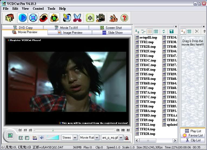Click the red circular arrow toolbar icon
Viewport: 207px width, 150px height.
44,18
